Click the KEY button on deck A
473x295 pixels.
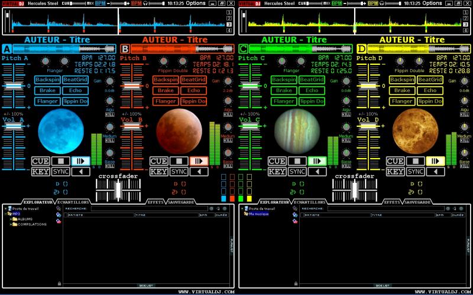point(41,172)
